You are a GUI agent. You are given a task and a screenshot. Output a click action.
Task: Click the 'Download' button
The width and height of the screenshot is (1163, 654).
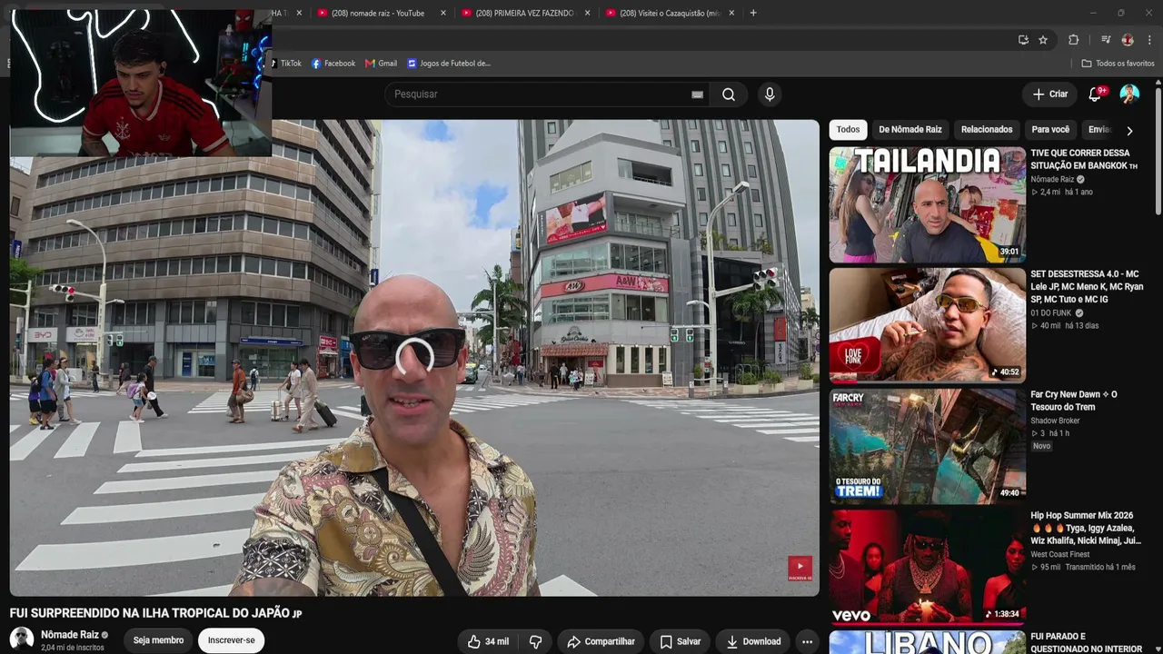pos(753,641)
